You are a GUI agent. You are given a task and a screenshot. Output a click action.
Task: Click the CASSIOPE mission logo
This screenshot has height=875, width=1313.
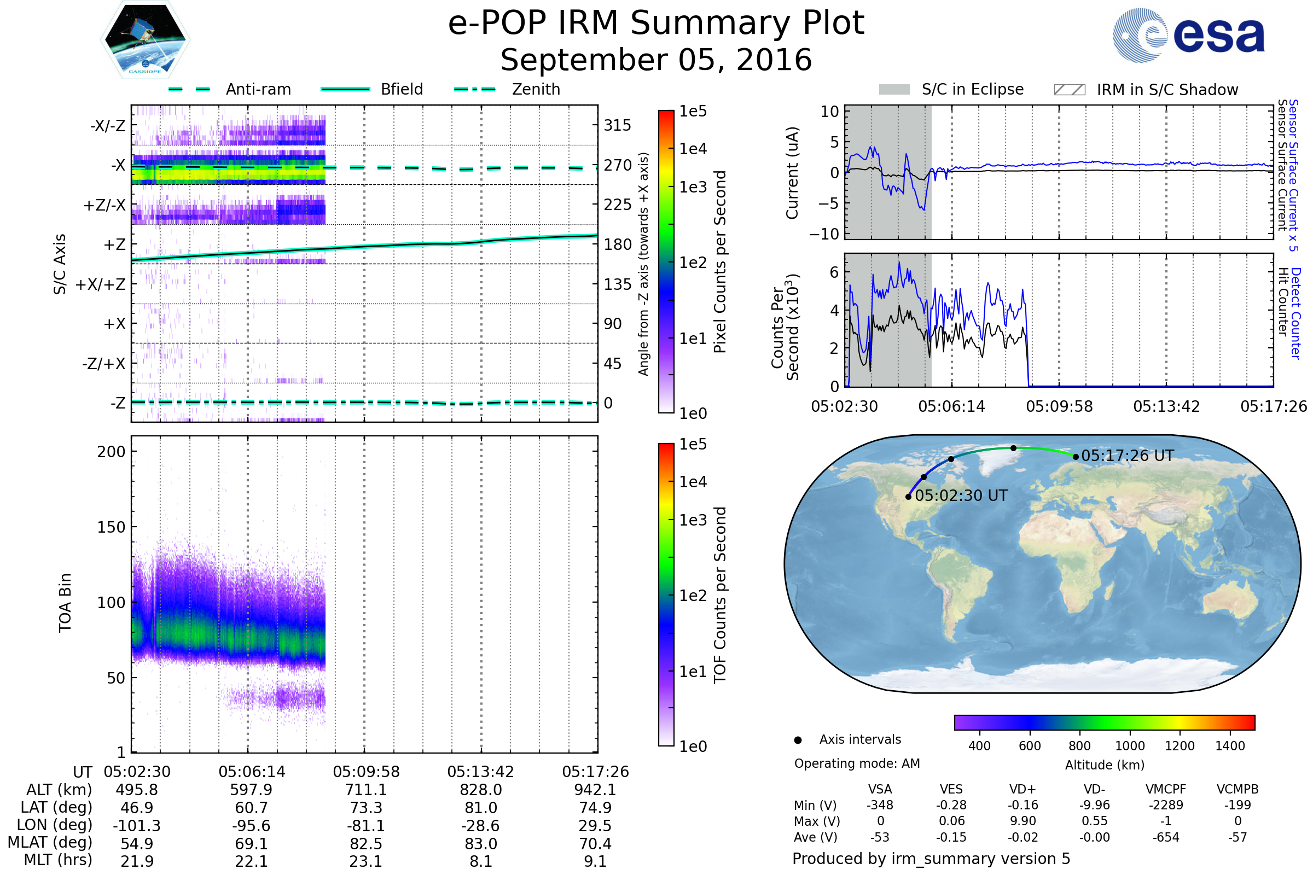(145, 40)
